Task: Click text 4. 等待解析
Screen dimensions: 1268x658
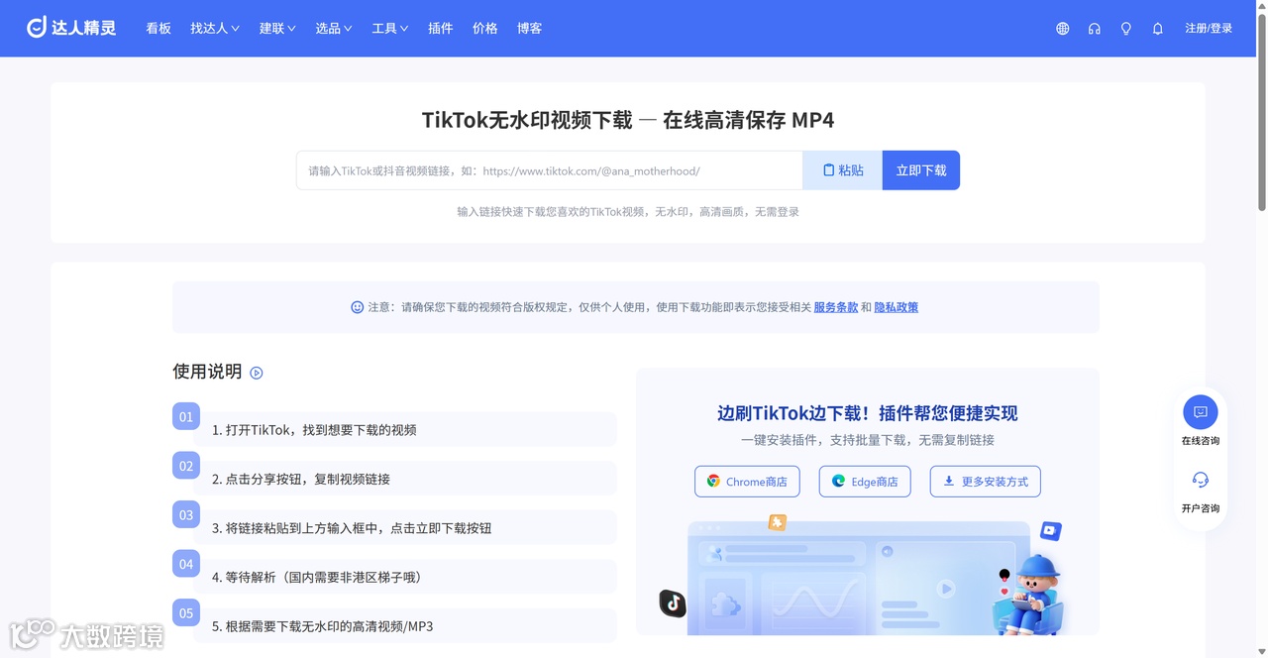Action: click(247, 577)
